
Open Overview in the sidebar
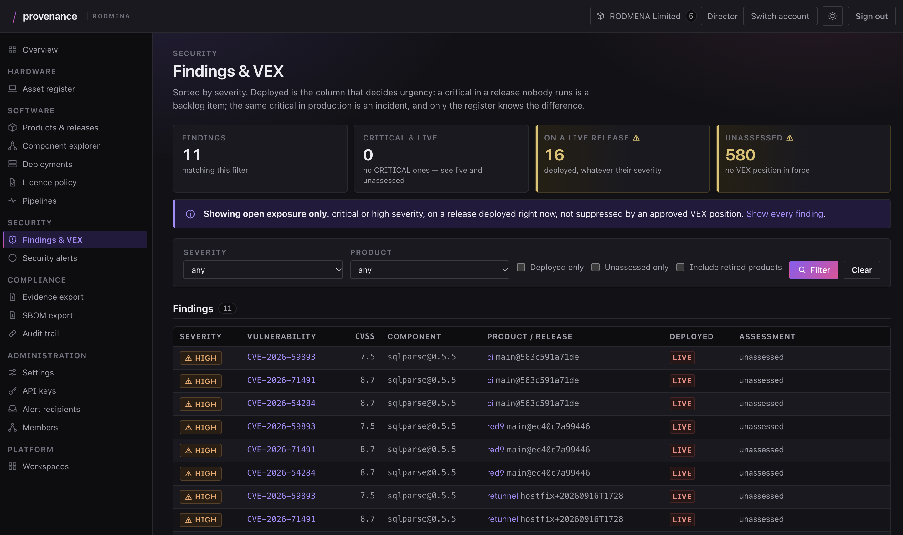pos(75,49)
